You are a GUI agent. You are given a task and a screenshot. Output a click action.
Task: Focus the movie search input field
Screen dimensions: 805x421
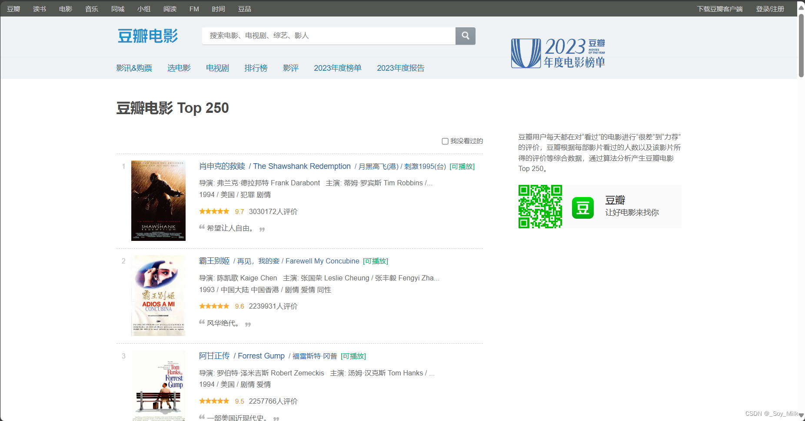tap(329, 36)
